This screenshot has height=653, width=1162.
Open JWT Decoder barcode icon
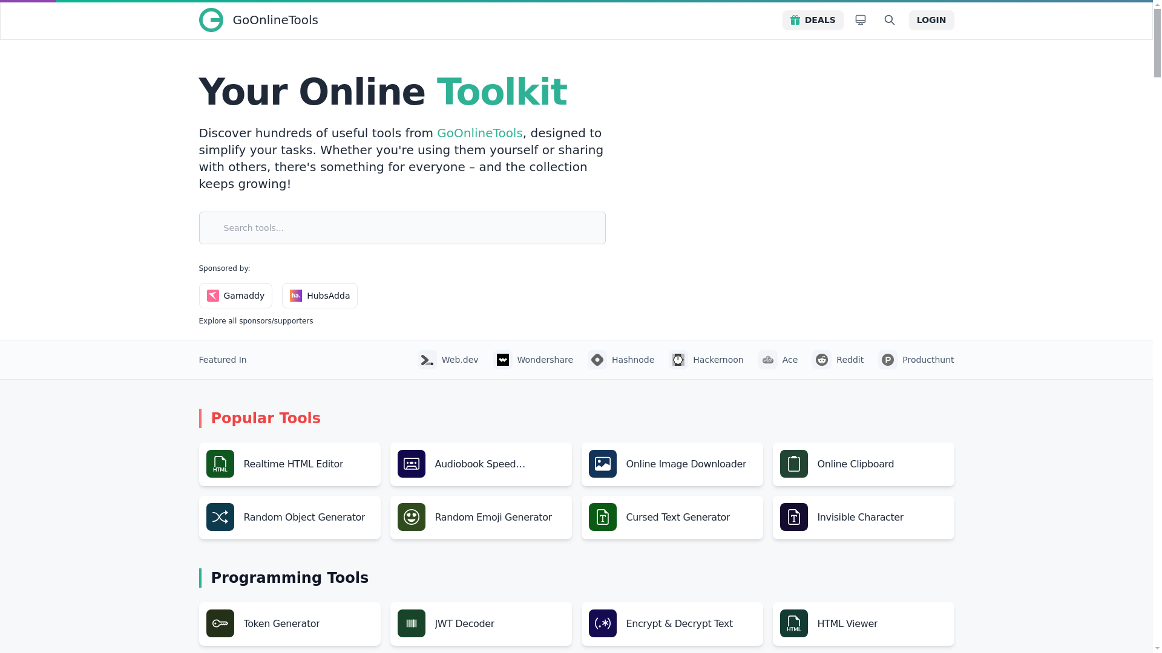click(412, 623)
